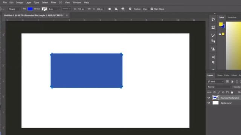Viewport: 241px width, 135px height.
Task: Open the Help menu
Action: pyautogui.click(x=86, y=3)
